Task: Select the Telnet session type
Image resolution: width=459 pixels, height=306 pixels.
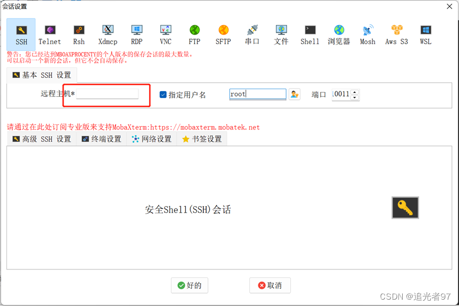Action: click(50, 32)
